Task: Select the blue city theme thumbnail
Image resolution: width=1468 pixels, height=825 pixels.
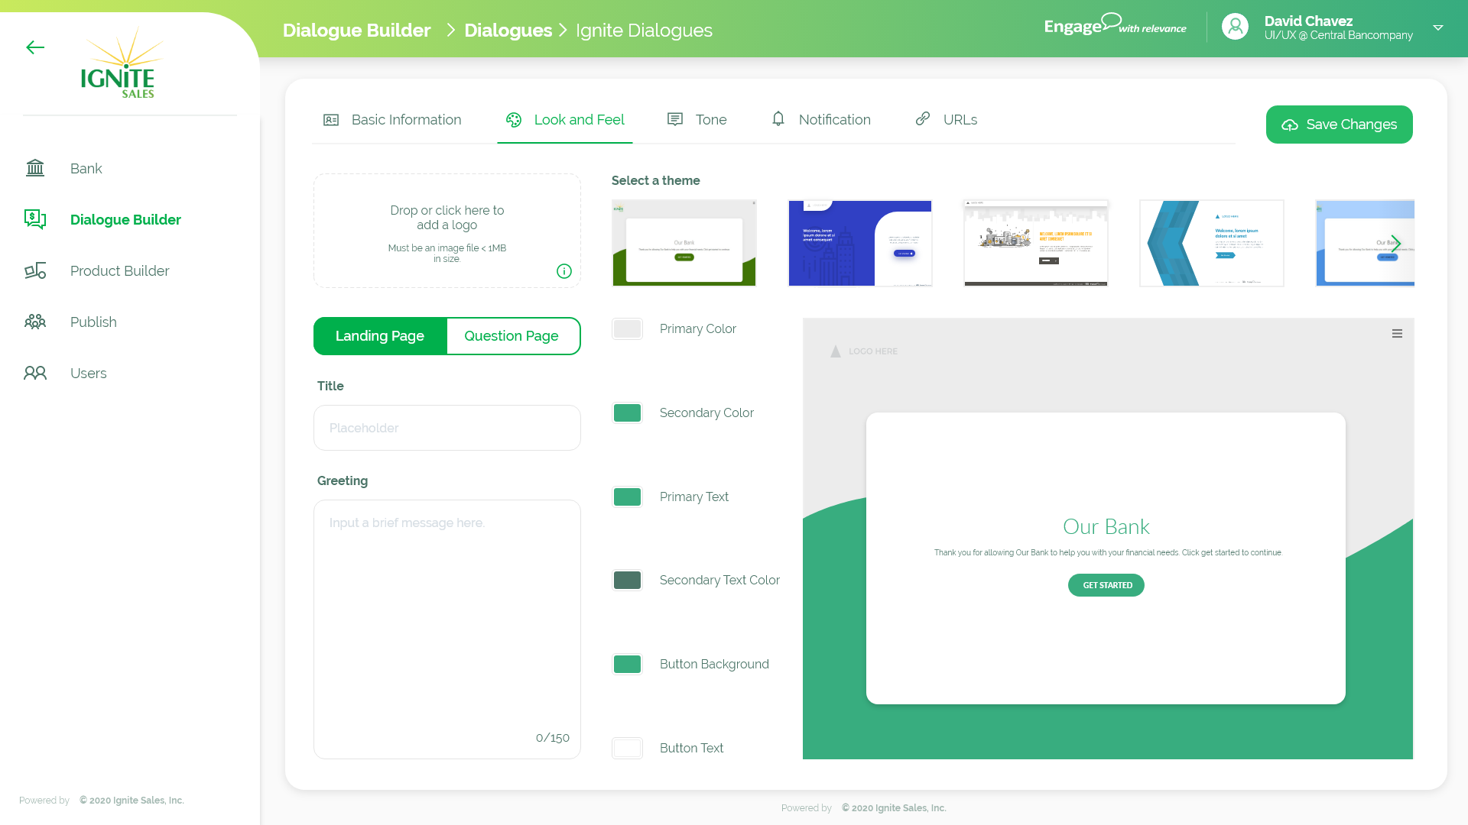Action: click(860, 243)
